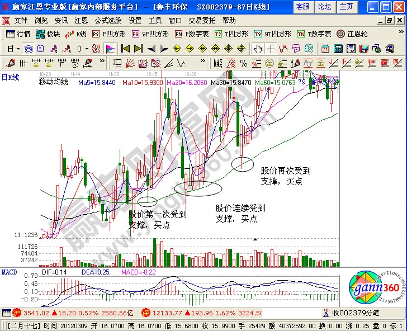
Task: Click the calendar icon showing 21
Action: [325, 48]
